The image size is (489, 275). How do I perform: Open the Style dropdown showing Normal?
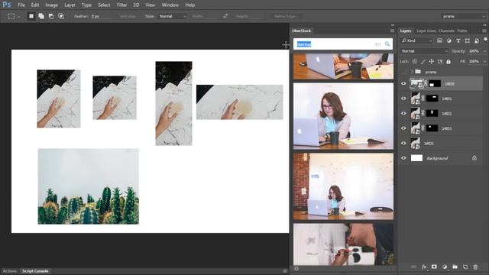coord(173,16)
